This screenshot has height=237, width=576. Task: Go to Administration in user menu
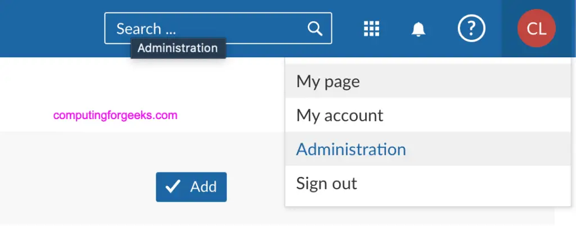[427, 149]
